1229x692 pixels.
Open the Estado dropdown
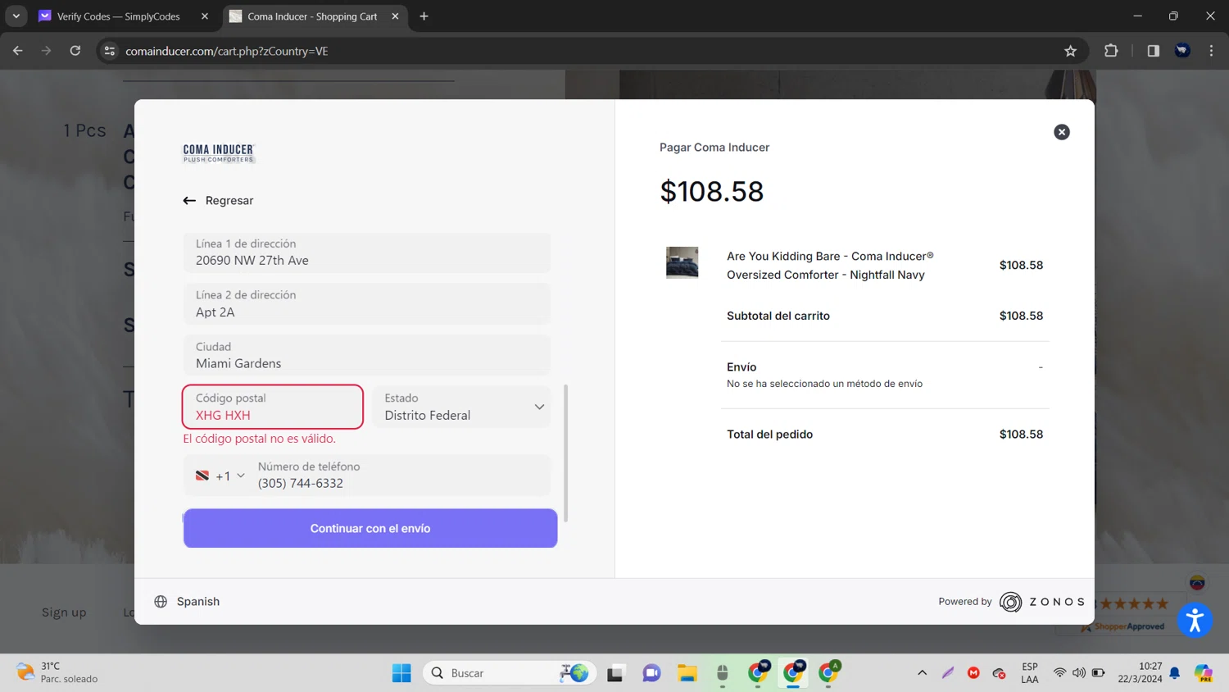pyautogui.click(x=461, y=407)
